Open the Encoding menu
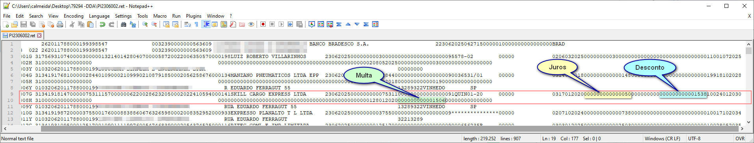The height and width of the screenshot is (143, 754). 74,16
